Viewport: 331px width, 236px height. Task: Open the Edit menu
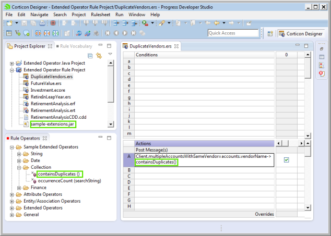click(x=21, y=15)
